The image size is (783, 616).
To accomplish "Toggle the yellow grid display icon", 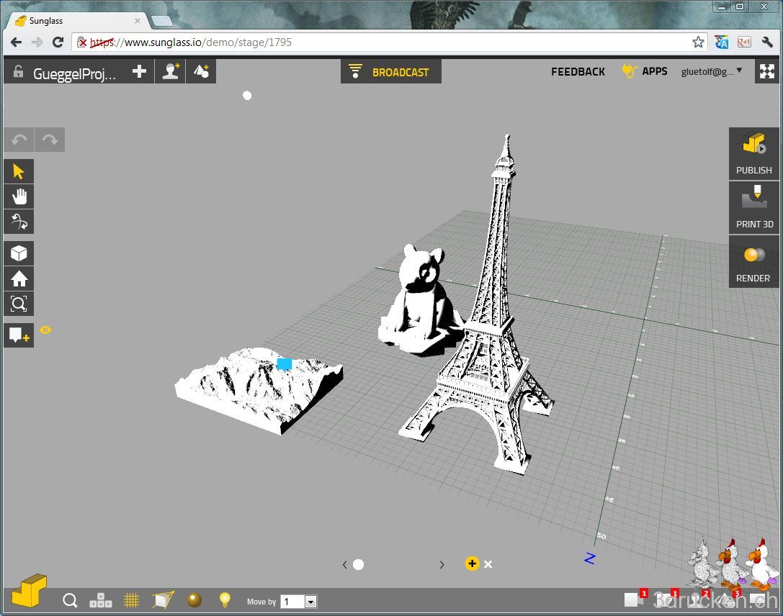I will click(131, 601).
